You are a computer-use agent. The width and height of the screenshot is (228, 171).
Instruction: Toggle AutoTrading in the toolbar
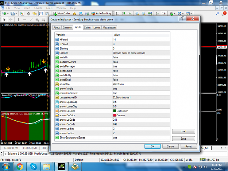click(x=101, y=13)
